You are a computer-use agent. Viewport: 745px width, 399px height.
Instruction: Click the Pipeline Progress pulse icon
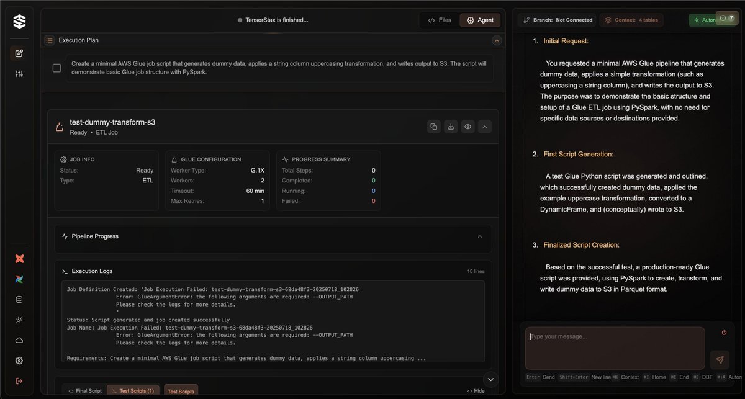(x=65, y=236)
